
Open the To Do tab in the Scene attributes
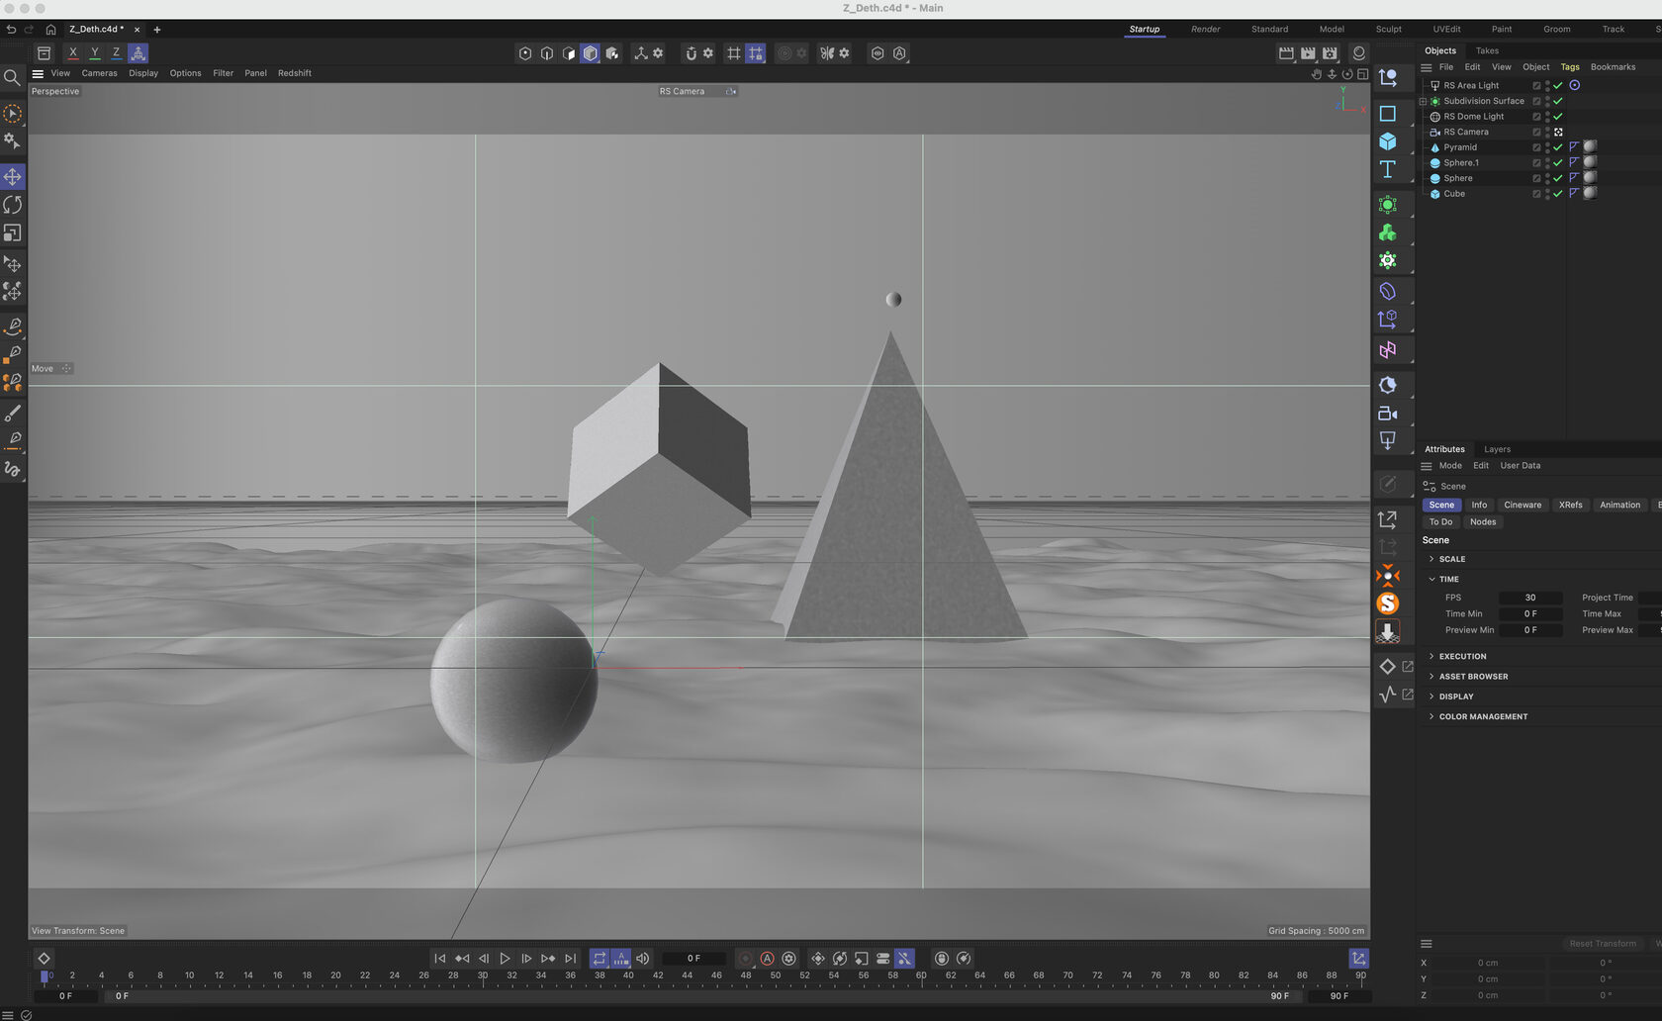[1440, 521]
